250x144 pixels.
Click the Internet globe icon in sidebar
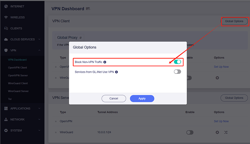(6, 7)
